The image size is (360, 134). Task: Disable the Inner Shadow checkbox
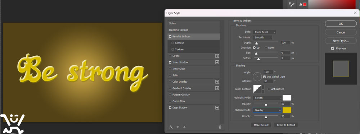(x=170, y=62)
